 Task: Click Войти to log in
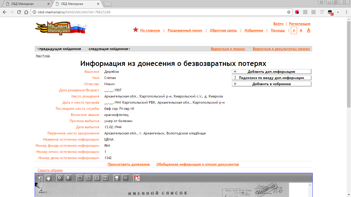[x=278, y=24]
